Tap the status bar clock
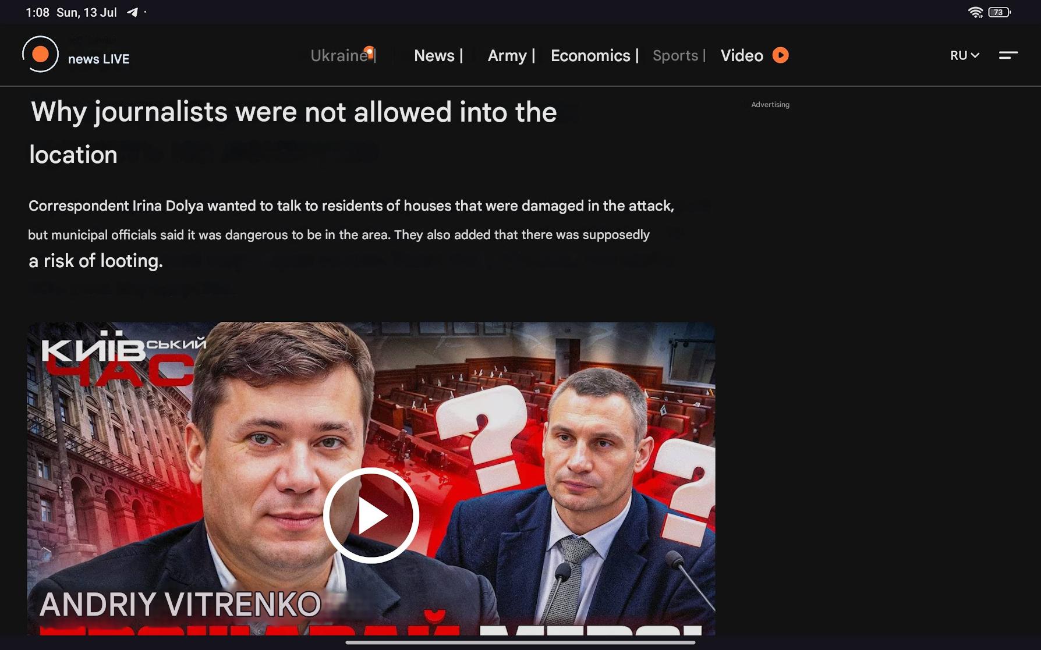Viewport: 1041px width, 650px height. pos(37,12)
